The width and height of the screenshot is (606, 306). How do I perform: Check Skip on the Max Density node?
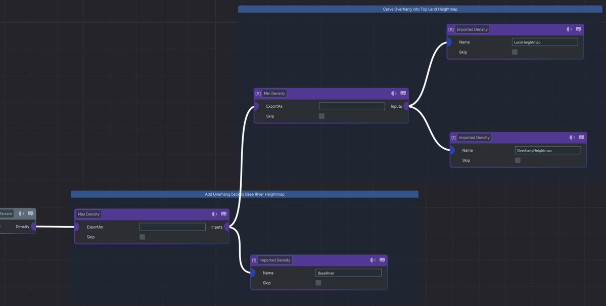[142, 236]
